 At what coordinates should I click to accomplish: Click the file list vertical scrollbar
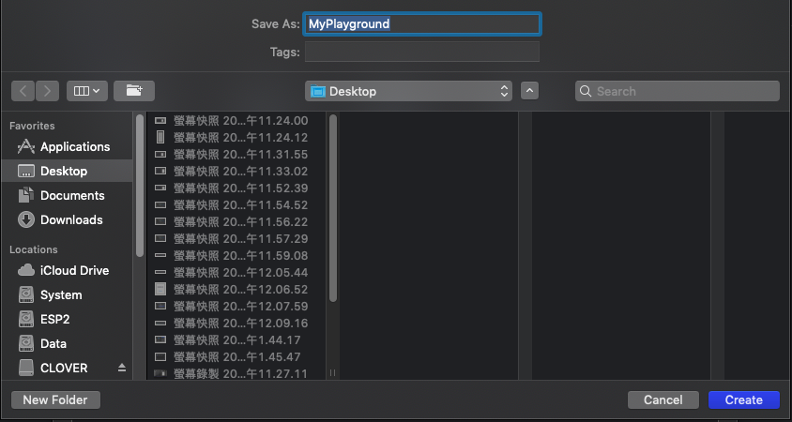coord(333,206)
